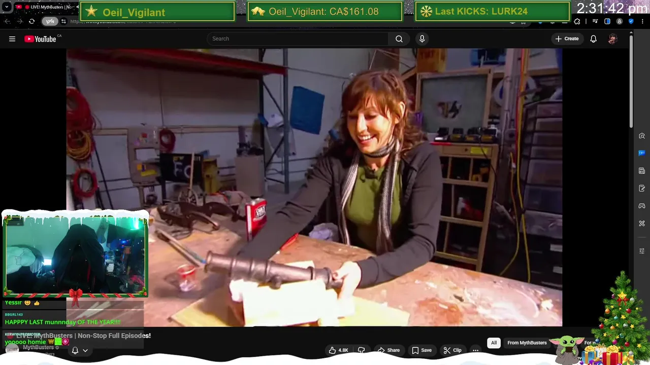Select the LIVE! MythBusters browser tab
The height and width of the screenshot is (365, 650).
click(46, 7)
